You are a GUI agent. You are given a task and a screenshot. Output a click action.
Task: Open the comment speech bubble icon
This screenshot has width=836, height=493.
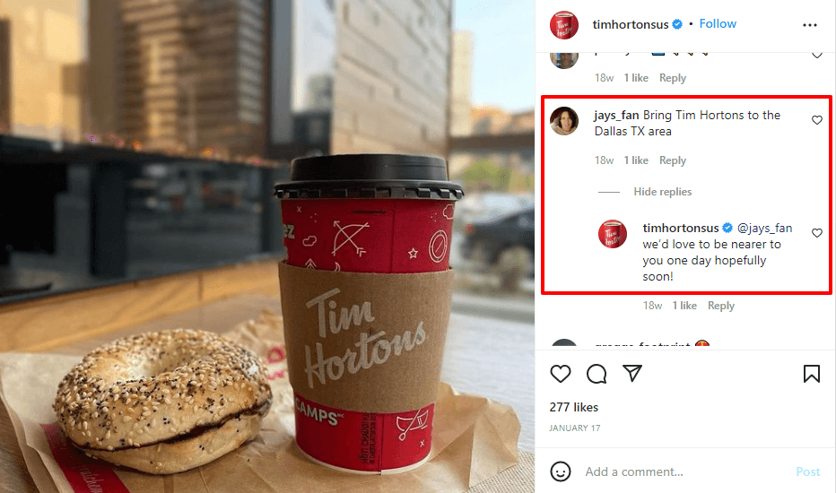597,374
